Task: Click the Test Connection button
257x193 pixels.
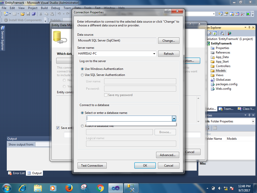Action: click(x=92, y=165)
